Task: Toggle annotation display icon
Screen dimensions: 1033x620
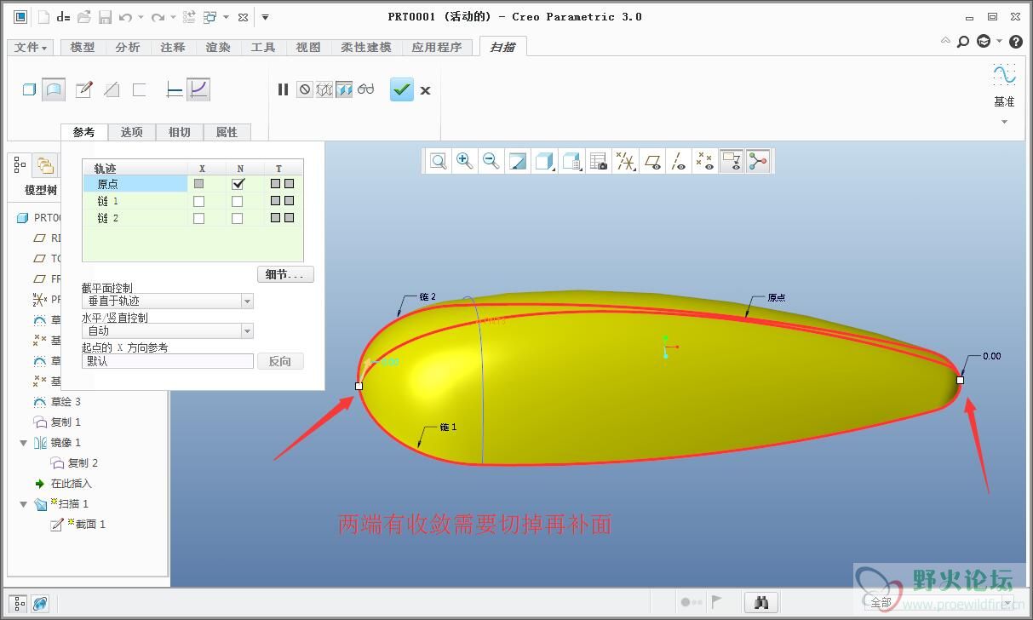Action: 731,161
